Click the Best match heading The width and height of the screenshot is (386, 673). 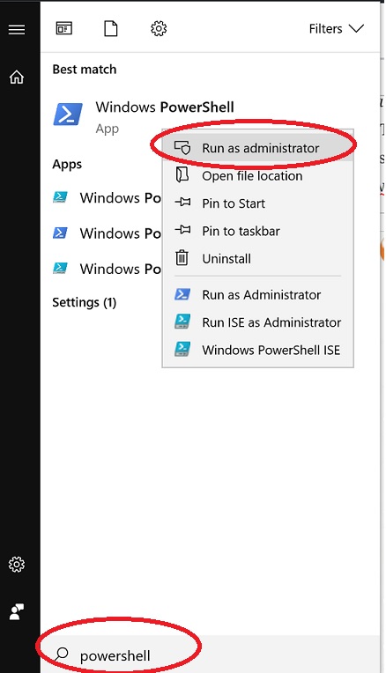tap(84, 69)
